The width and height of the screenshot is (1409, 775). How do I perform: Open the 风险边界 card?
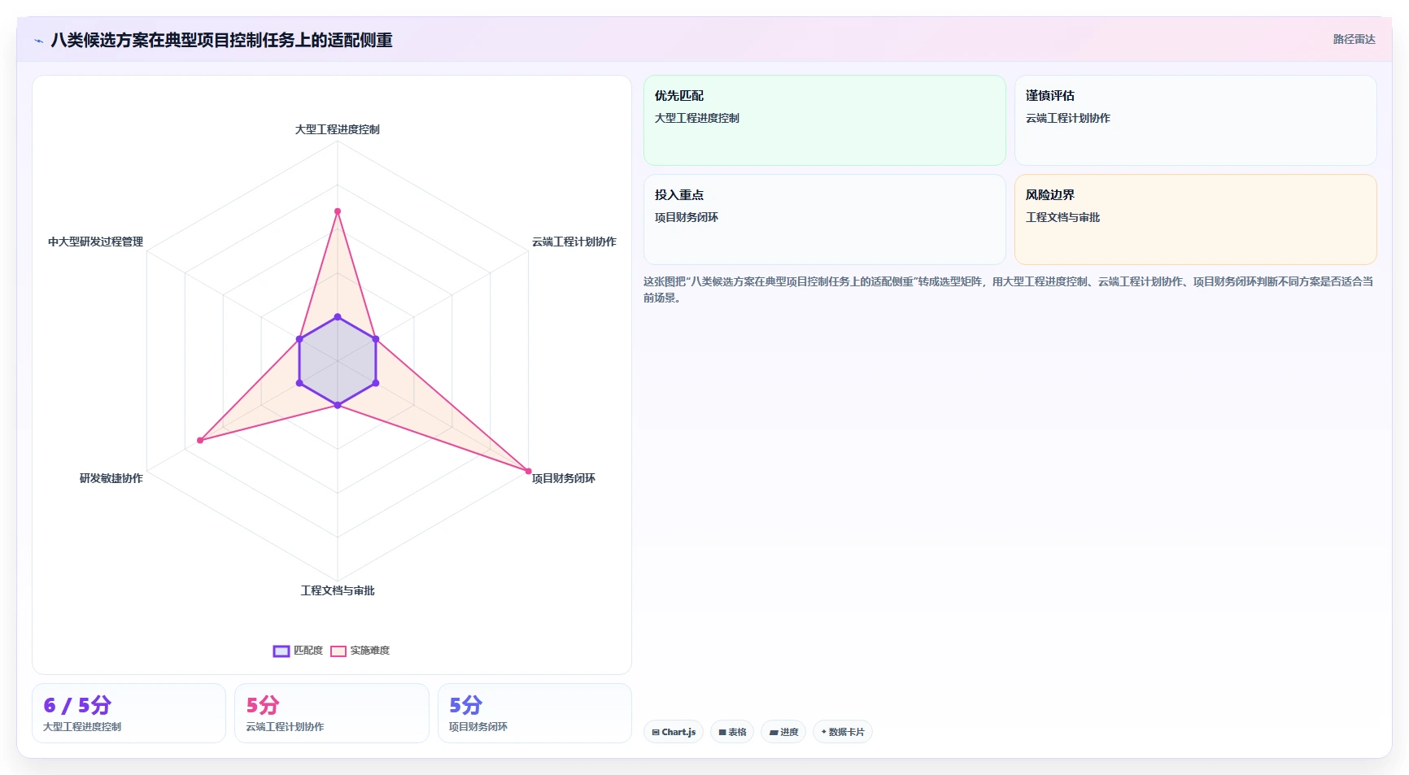coord(1196,220)
